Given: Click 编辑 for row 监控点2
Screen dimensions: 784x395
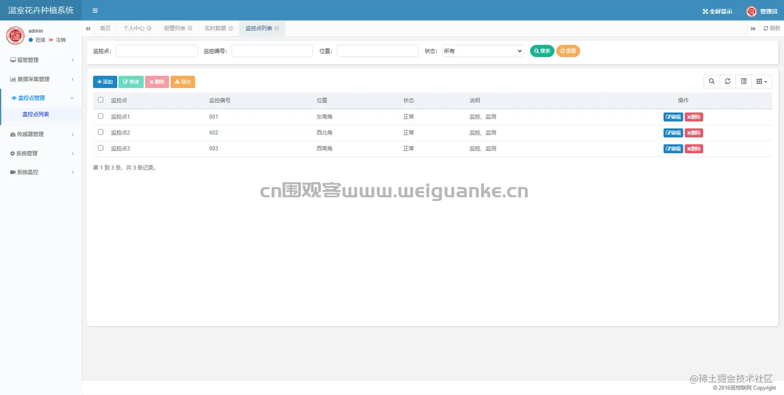Looking at the screenshot, I should (673, 133).
